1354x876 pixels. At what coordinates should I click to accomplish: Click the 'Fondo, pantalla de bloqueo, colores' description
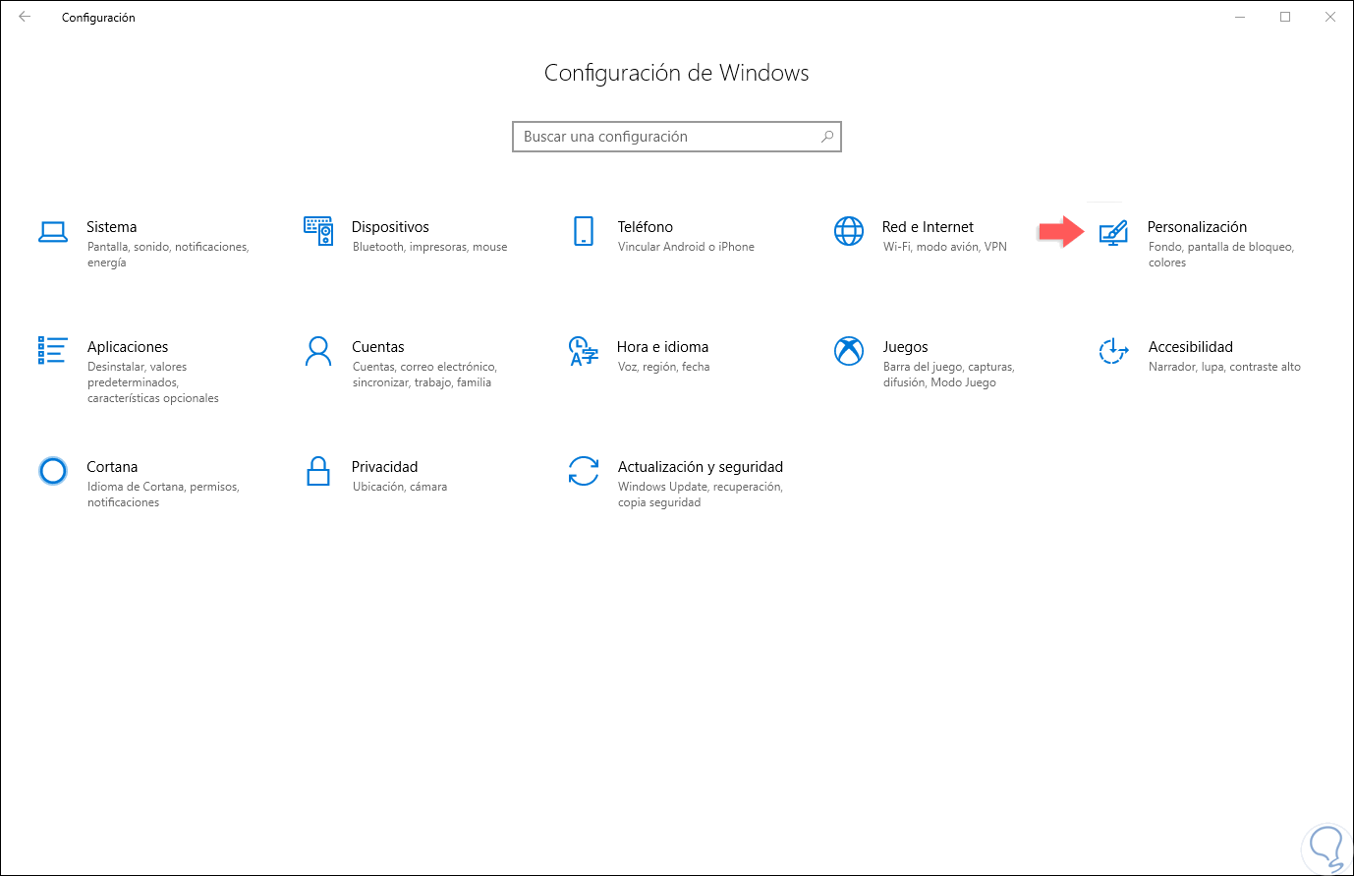point(1221,255)
